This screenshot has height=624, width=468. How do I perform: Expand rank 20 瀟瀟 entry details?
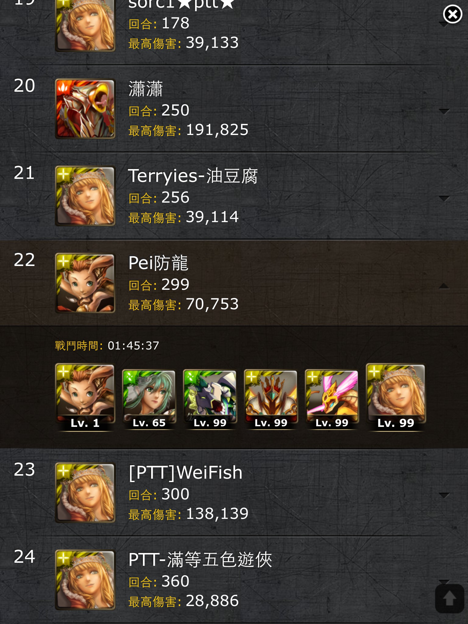point(444,111)
